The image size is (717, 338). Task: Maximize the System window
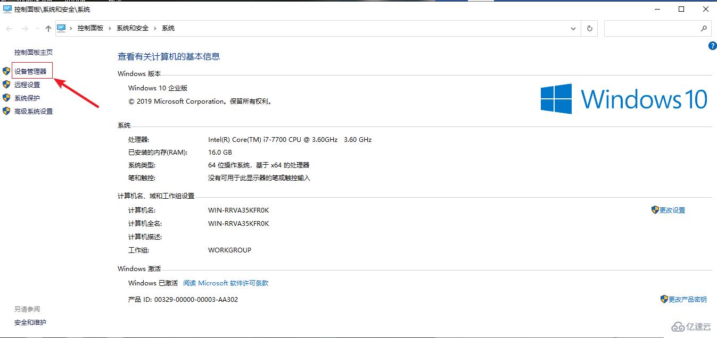click(x=681, y=9)
